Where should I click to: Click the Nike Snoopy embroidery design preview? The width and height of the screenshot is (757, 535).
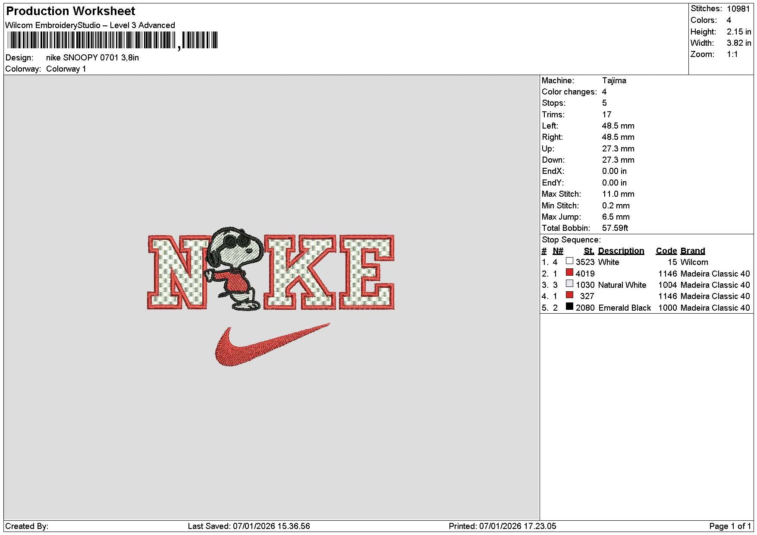271,297
